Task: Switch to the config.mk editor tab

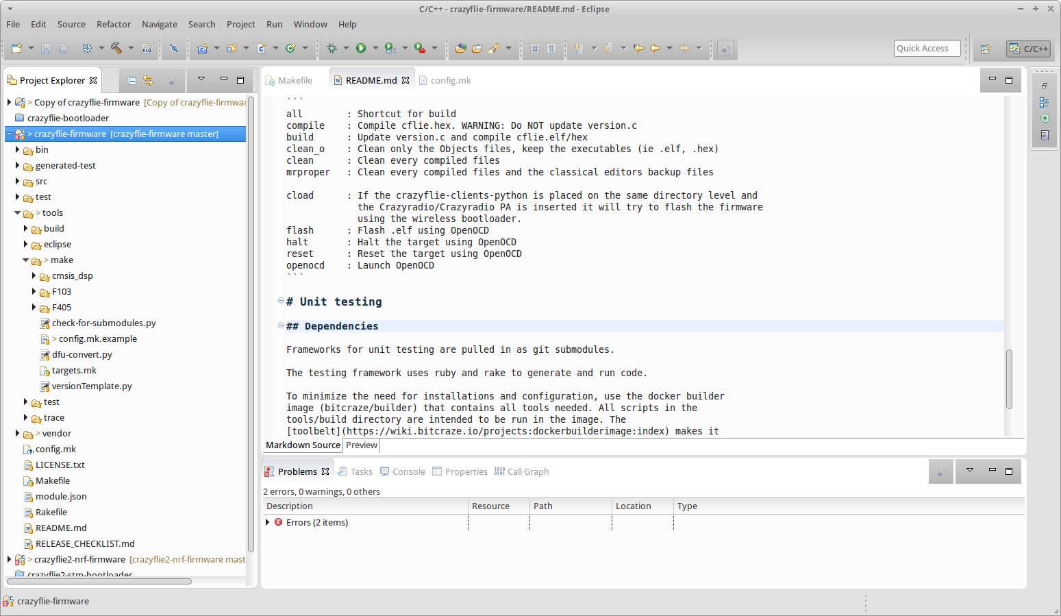Action: point(450,80)
